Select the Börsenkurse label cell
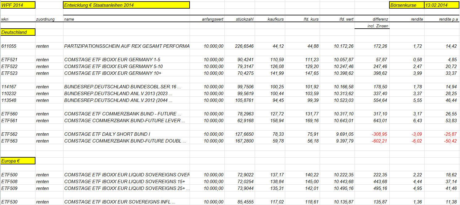Screen dimensions: 460x205 [x=407, y=5]
